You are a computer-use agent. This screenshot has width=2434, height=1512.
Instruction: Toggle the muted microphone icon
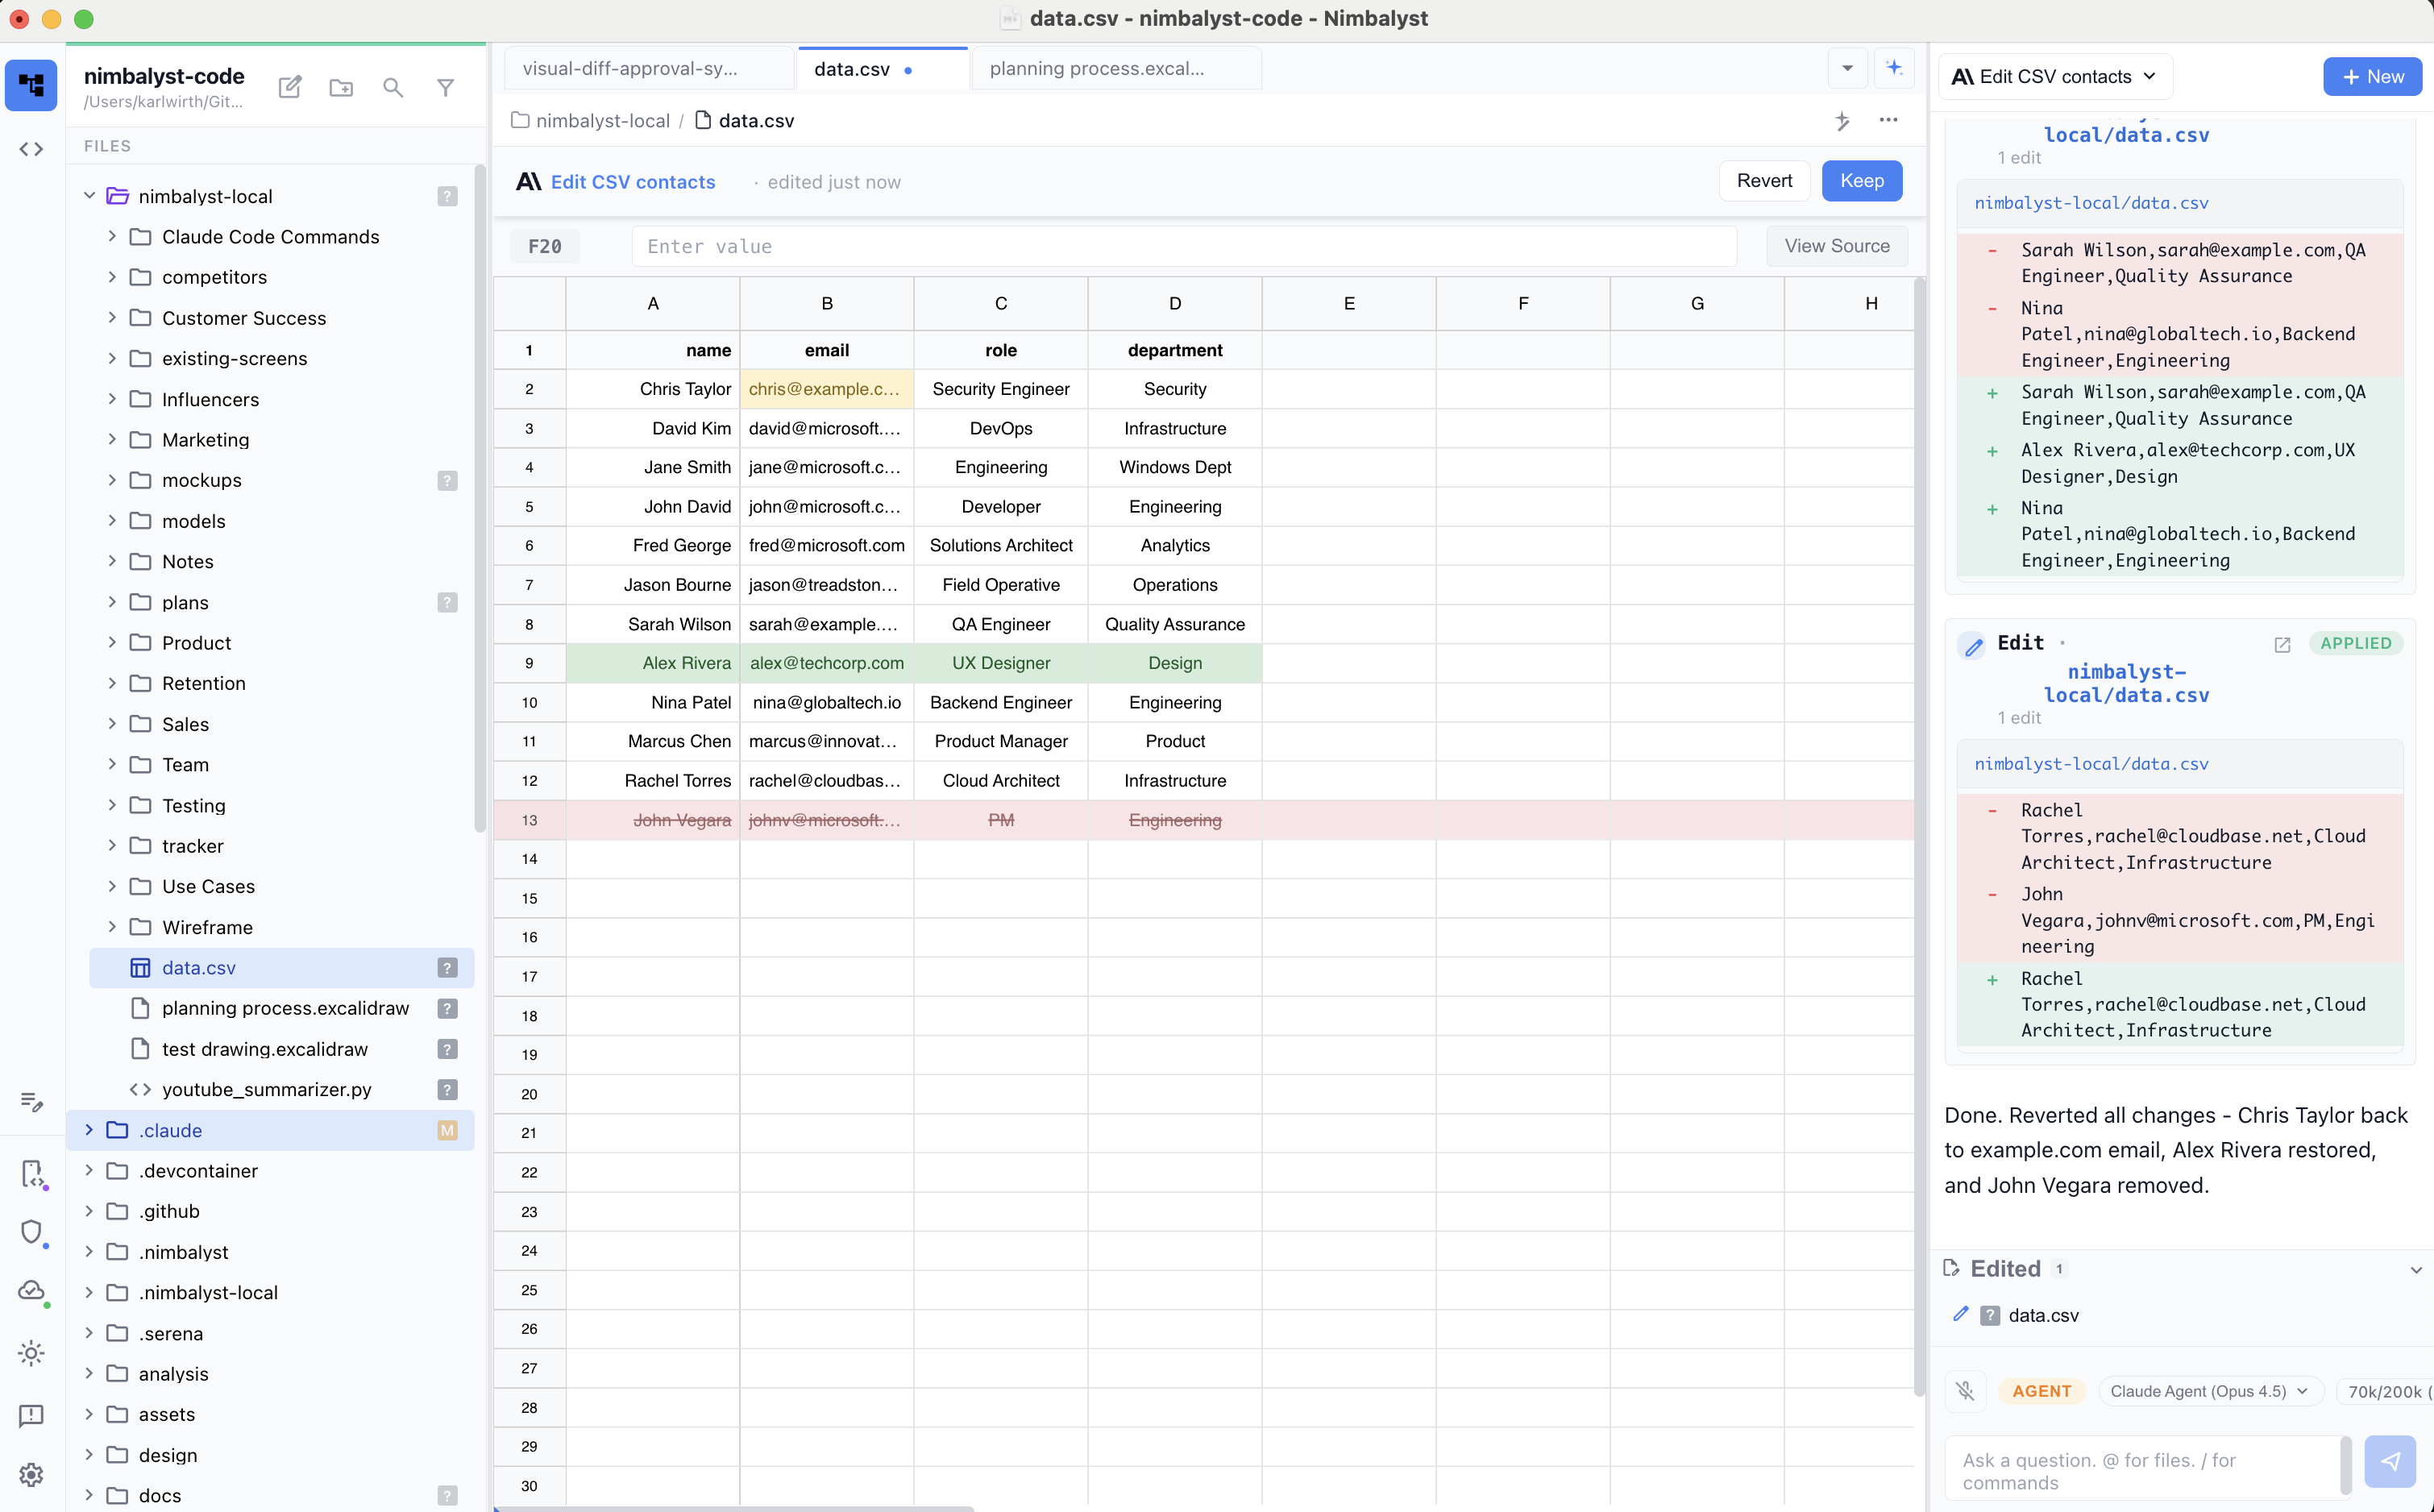[x=1965, y=1391]
